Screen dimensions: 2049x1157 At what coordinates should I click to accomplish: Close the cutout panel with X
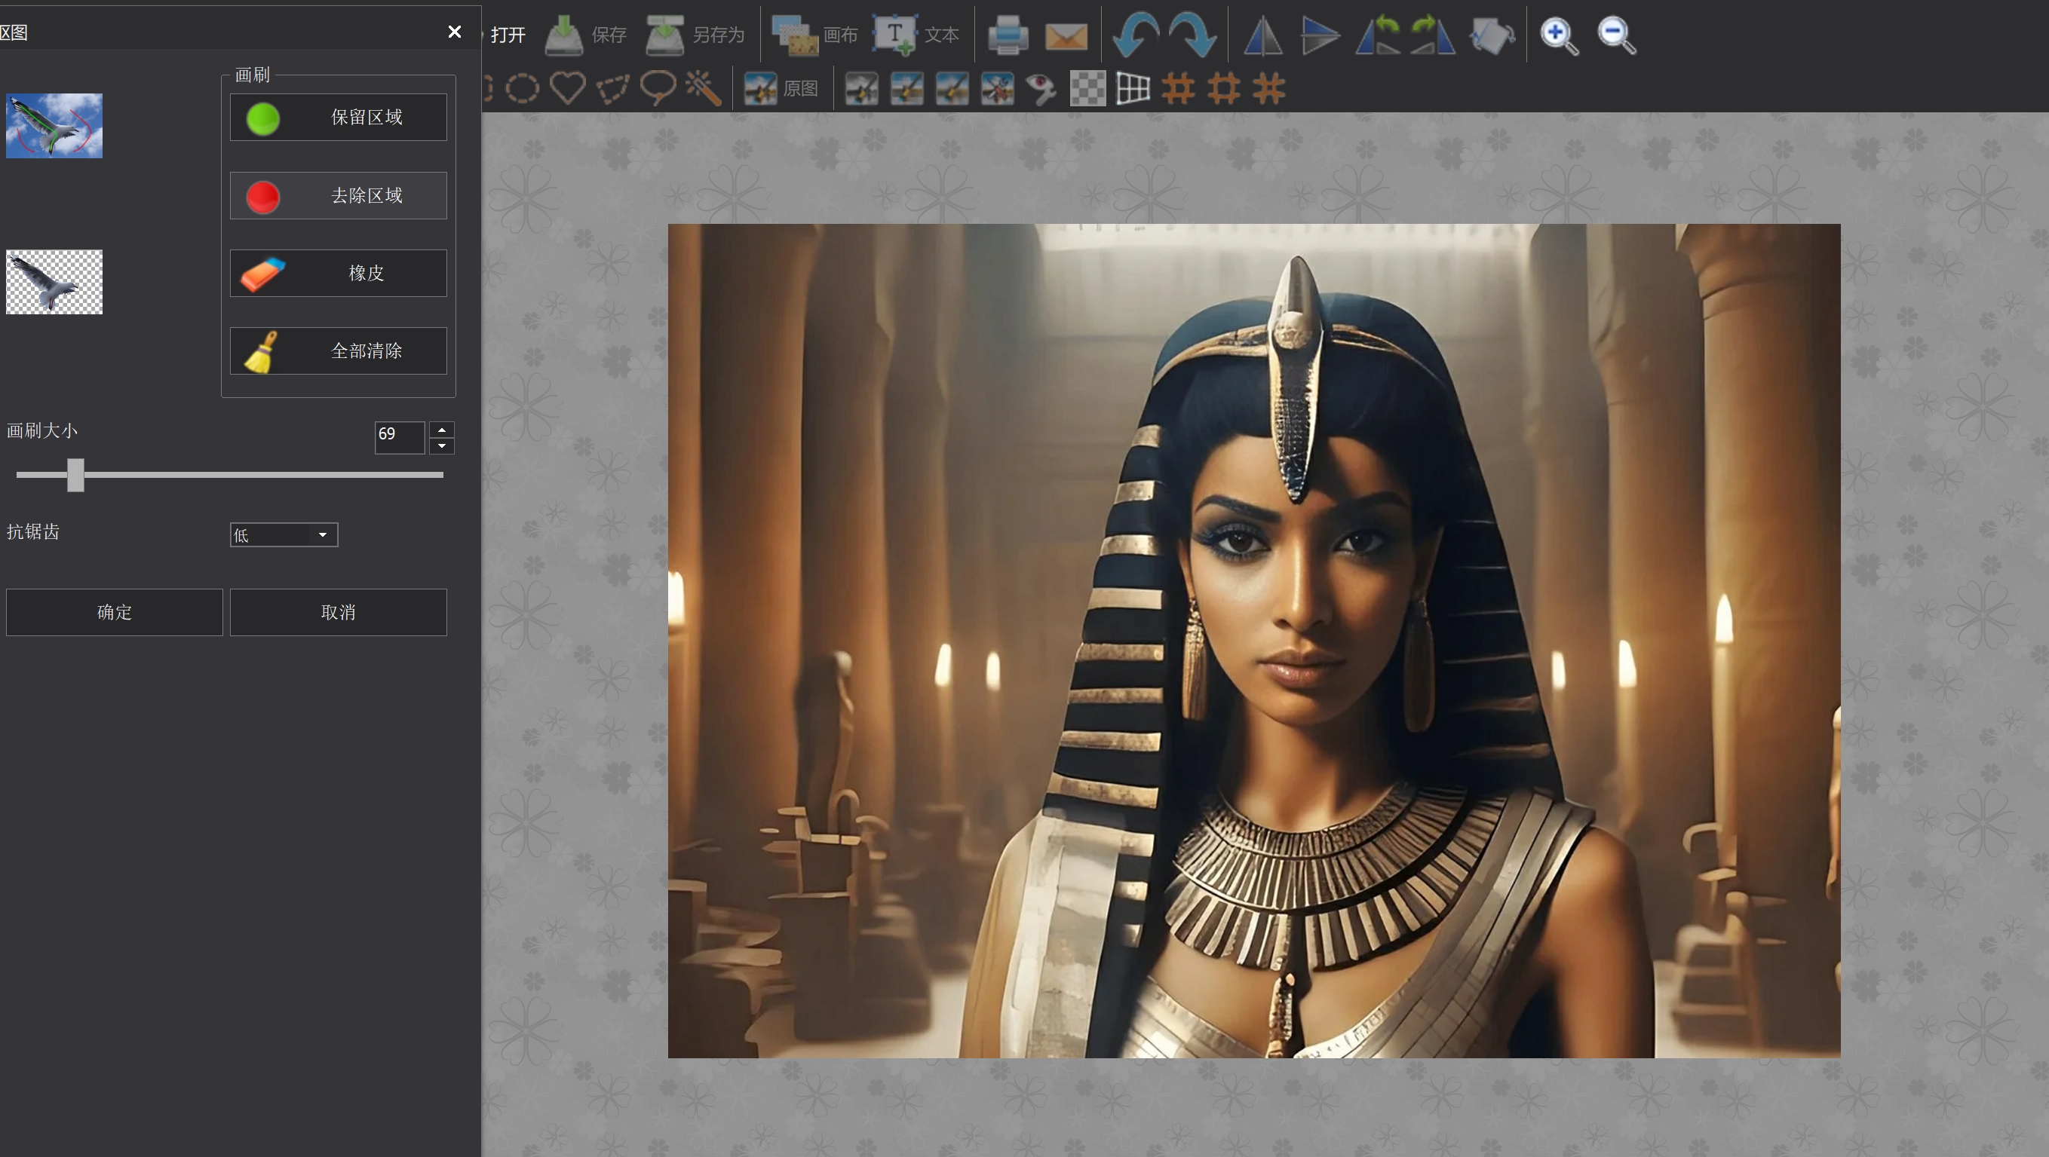pyautogui.click(x=454, y=32)
